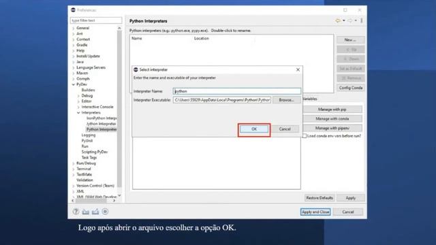
Task: Select the Context preferences item
Action: [x=83, y=39]
